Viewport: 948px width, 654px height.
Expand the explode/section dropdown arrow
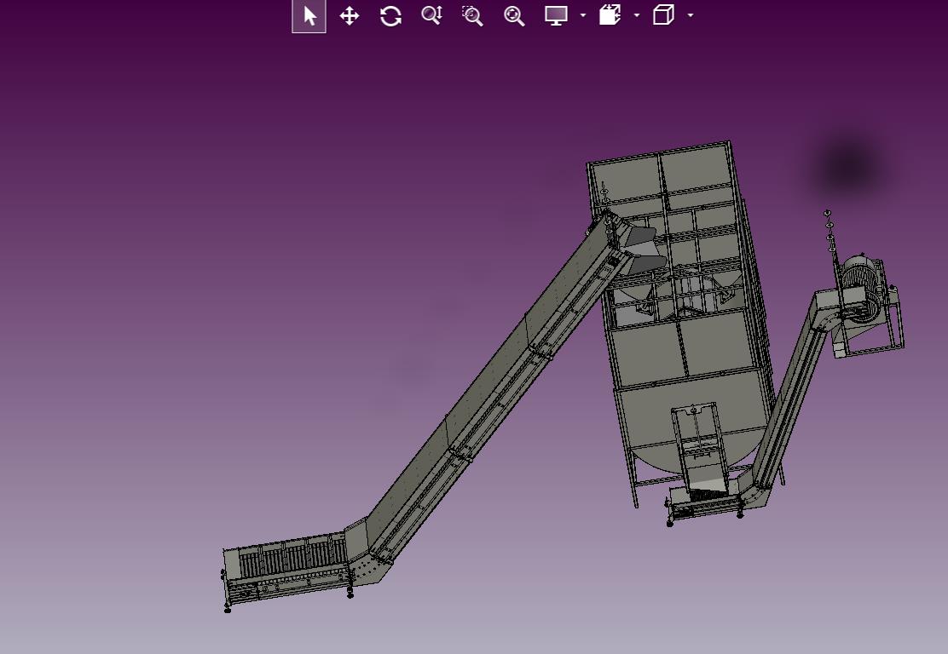click(637, 15)
